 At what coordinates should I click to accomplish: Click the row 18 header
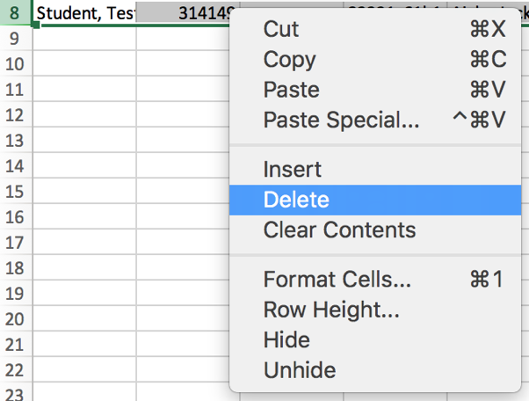14,268
